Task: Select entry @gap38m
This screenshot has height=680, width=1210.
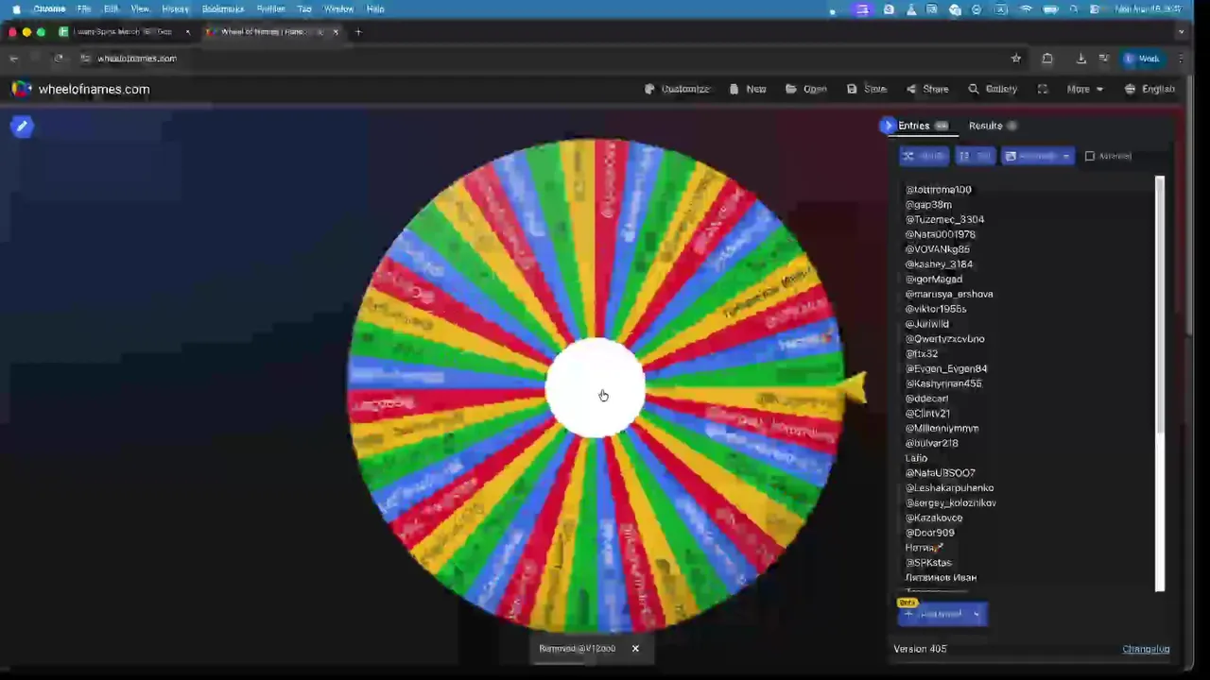Action: 928,205
